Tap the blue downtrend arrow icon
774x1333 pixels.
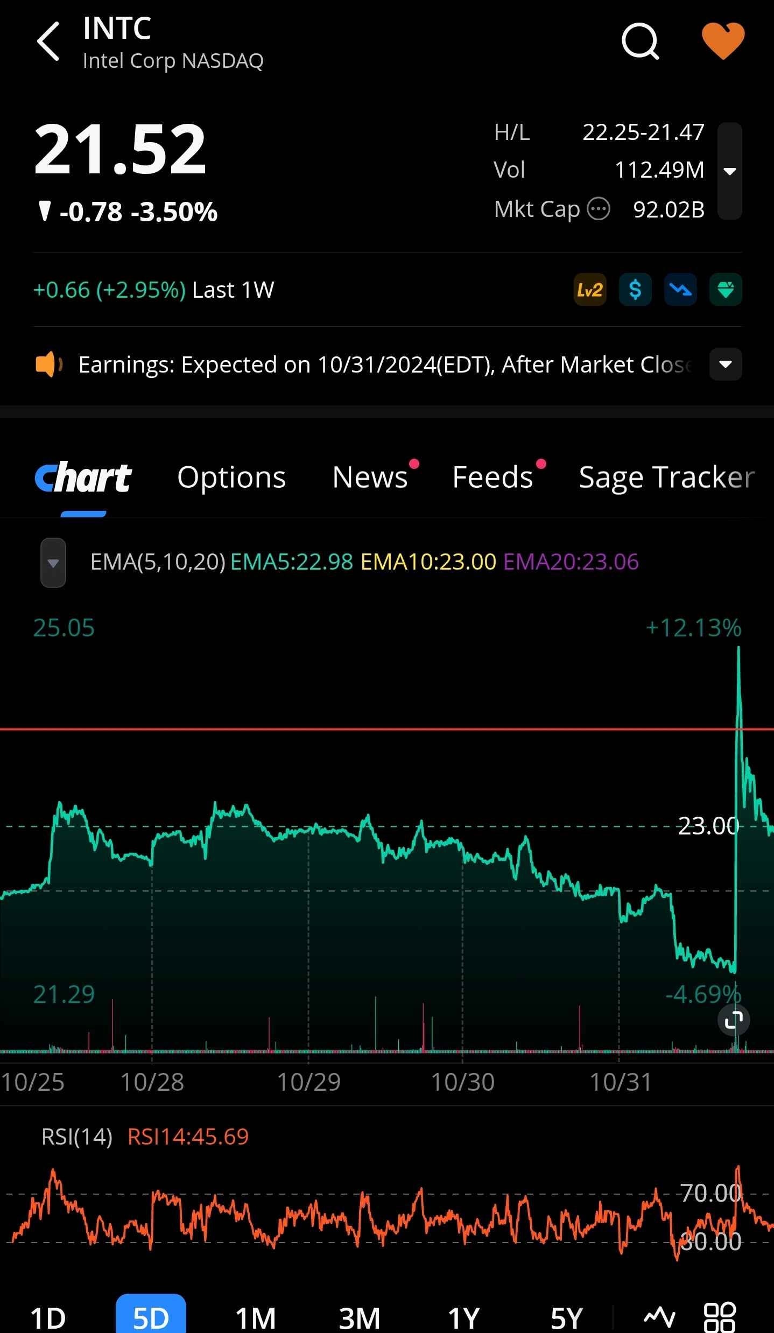(680, 290)
